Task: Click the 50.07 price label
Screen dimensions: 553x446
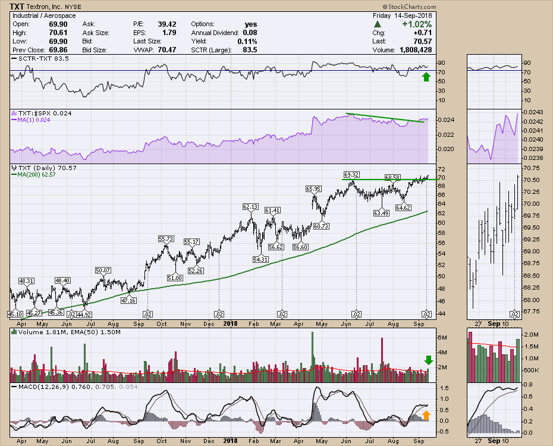Action: pyautogui.click(x=103, y=271)
